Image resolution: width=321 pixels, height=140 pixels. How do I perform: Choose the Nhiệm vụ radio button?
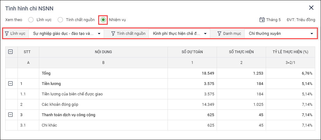tap(103, 20)
